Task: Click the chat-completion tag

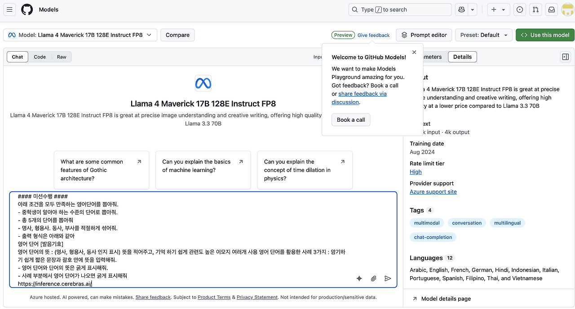Action: (x=433, y=237)
